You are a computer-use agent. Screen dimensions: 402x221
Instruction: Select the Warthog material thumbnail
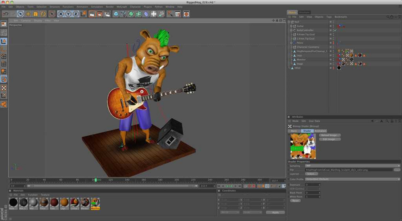95,202
